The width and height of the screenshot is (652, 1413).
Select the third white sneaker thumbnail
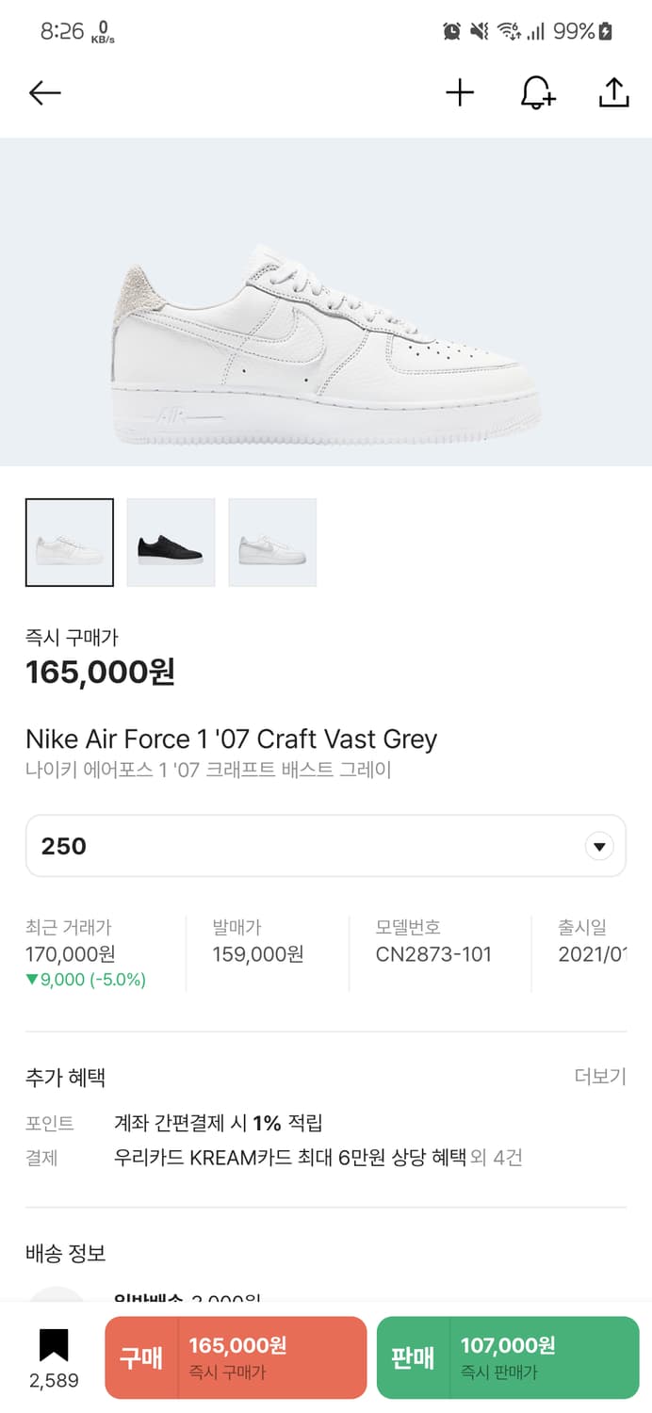tap(272, 543)
